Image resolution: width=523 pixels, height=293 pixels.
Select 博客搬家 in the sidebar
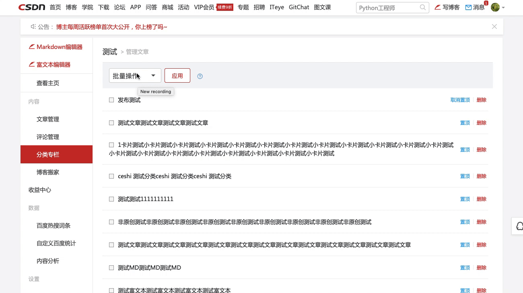[x=48, y=172]
